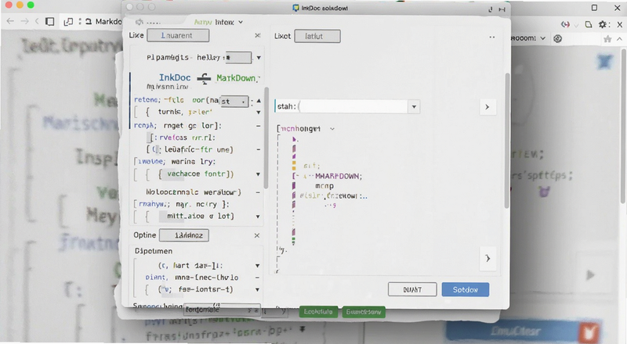Expand the lart dae row arrow

pyautogui.click(x=258, y=266)
